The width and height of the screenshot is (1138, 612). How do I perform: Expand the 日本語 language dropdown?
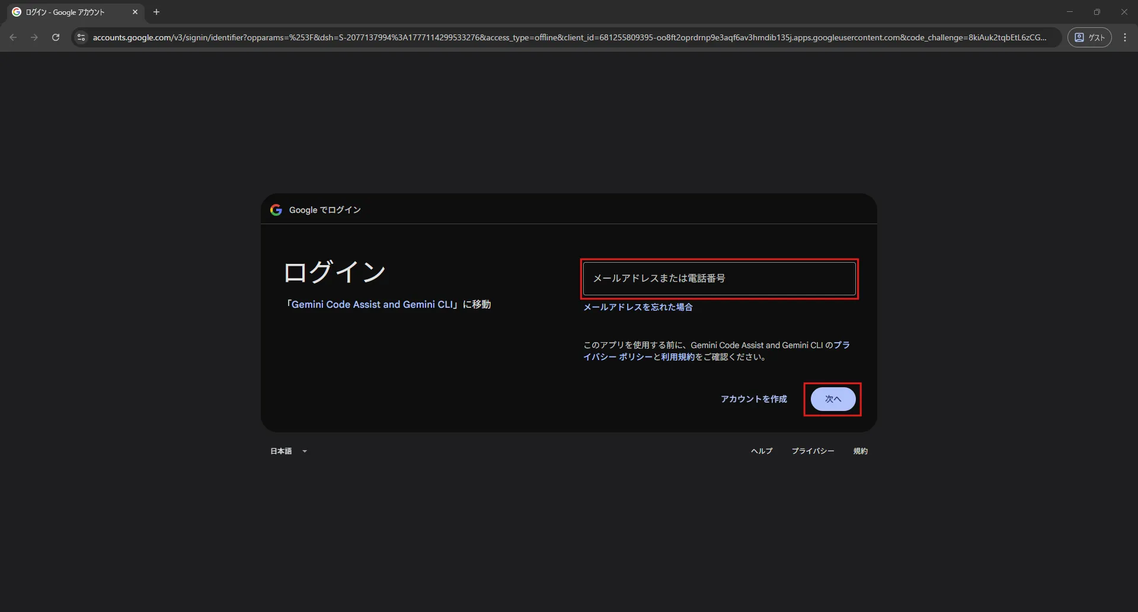point(289,451)
